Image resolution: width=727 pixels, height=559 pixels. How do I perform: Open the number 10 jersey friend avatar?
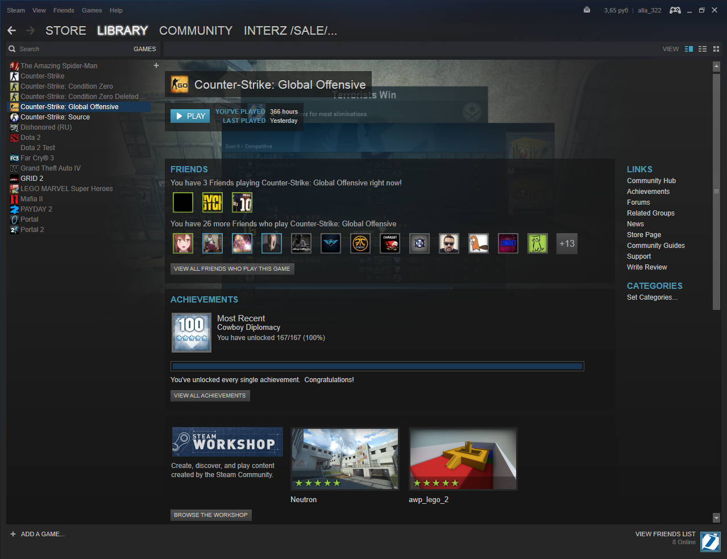[242, 202]
